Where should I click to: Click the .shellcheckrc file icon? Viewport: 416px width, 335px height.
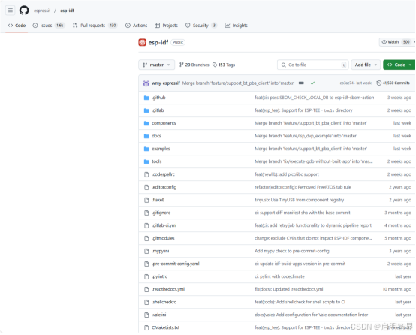click(146, 302)
